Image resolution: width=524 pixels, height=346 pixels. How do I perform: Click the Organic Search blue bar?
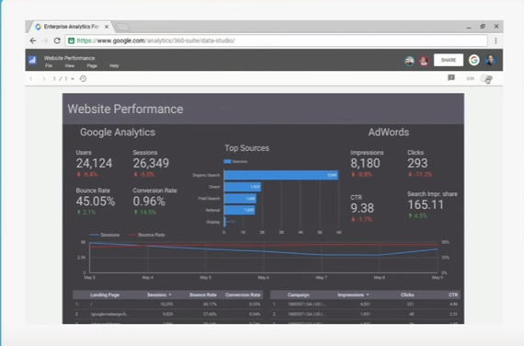click(x=281, y=175)
